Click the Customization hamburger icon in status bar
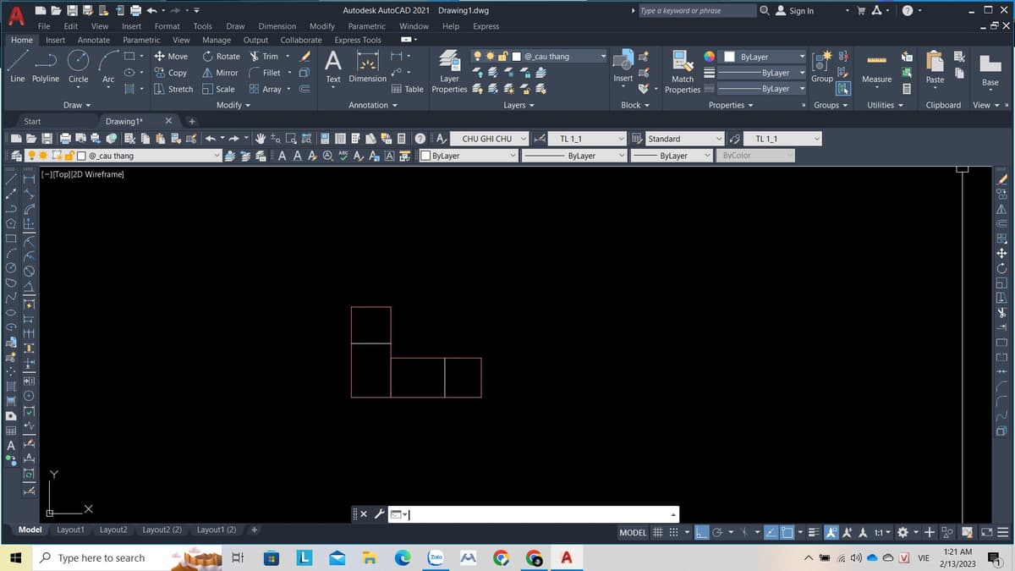The width and height of the screenshot is (1015, 571). [1002, 533]
